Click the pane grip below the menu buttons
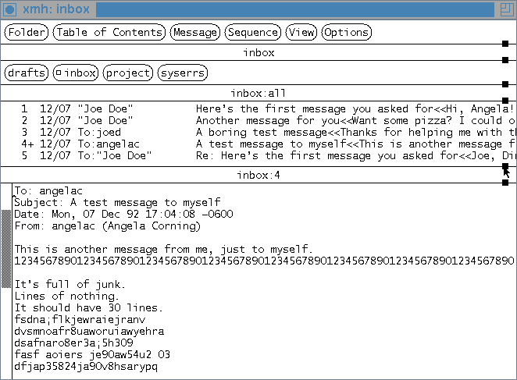Image resolution: width=517 pixels, height=380 pixels. pyautogui.click(x=505, y=44)
